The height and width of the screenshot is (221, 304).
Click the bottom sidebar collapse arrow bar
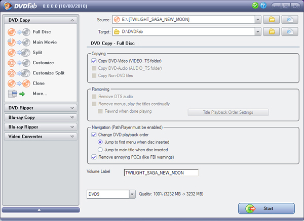click(41, 210)
